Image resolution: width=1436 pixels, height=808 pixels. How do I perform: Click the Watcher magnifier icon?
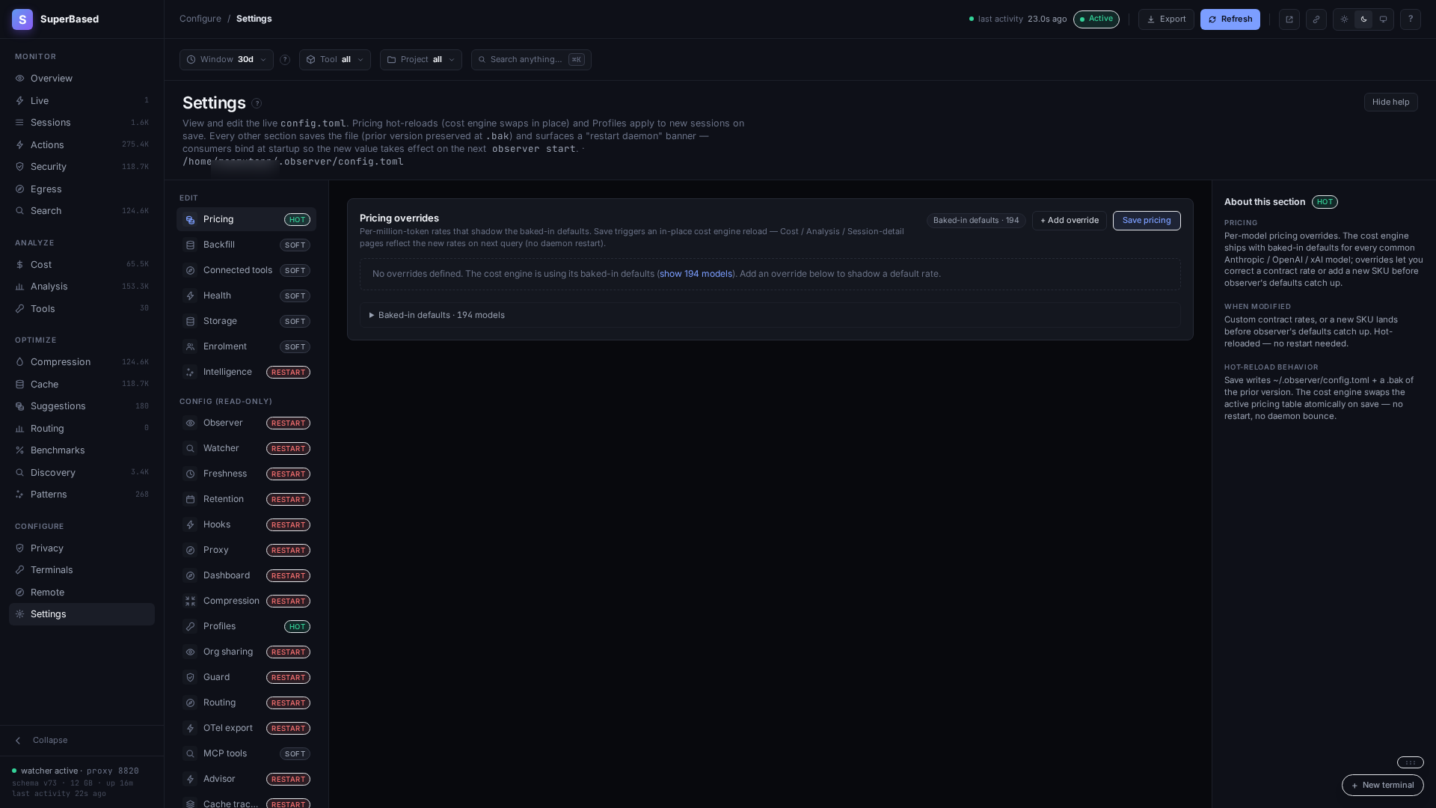(x=190, y=449)
